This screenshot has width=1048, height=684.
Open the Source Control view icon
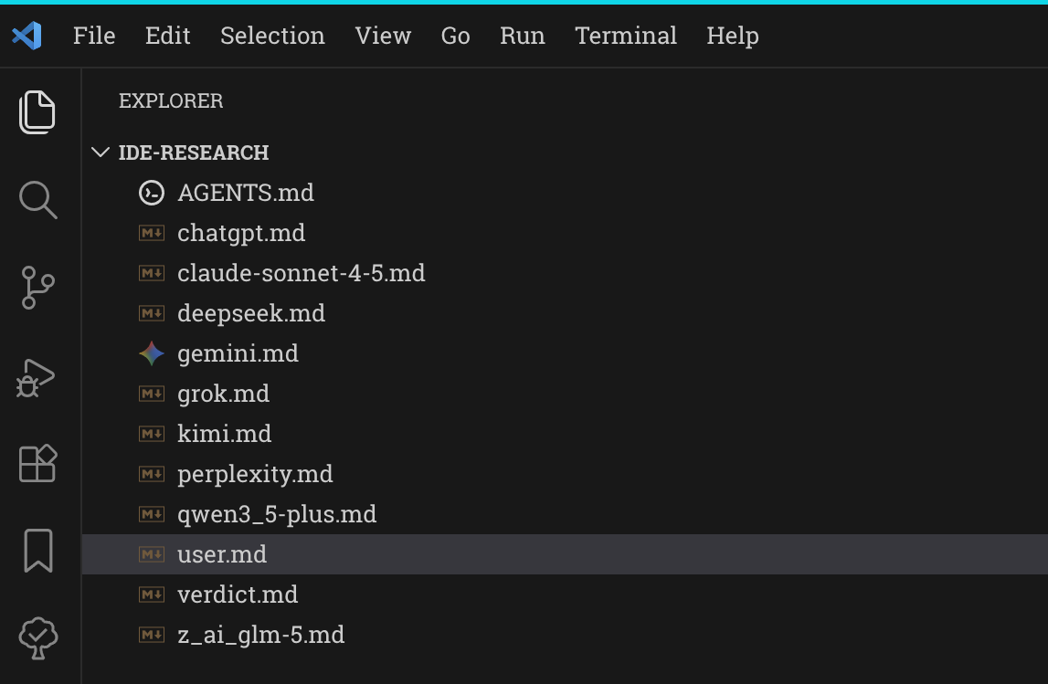[37, 288]
